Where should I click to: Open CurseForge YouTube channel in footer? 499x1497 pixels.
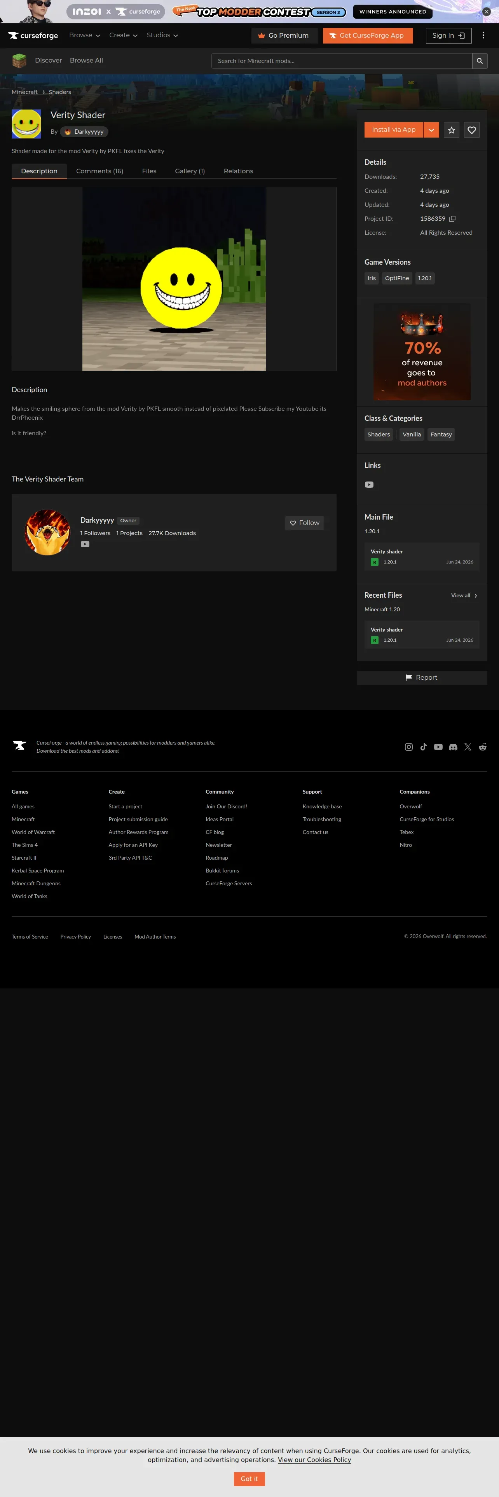point(438,747)
